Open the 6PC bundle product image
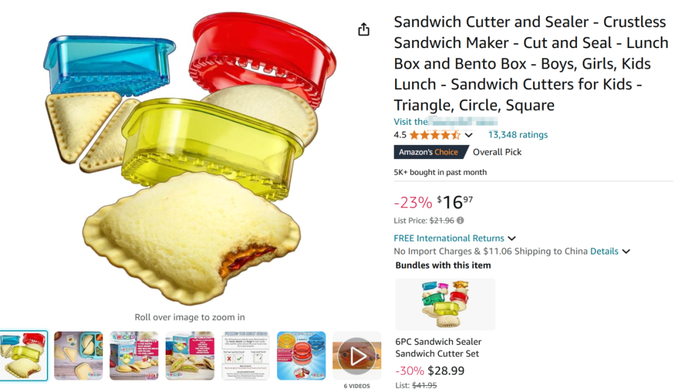 445,304
